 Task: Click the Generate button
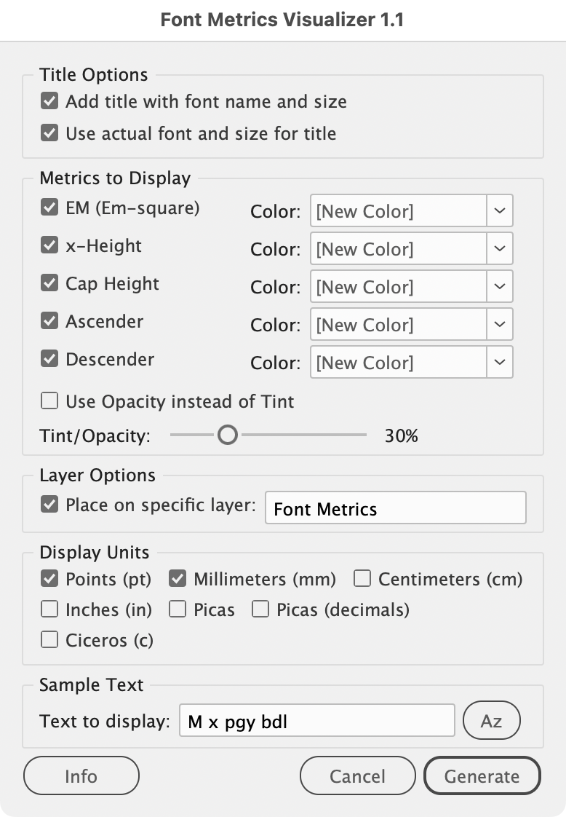tap(482, 776)
